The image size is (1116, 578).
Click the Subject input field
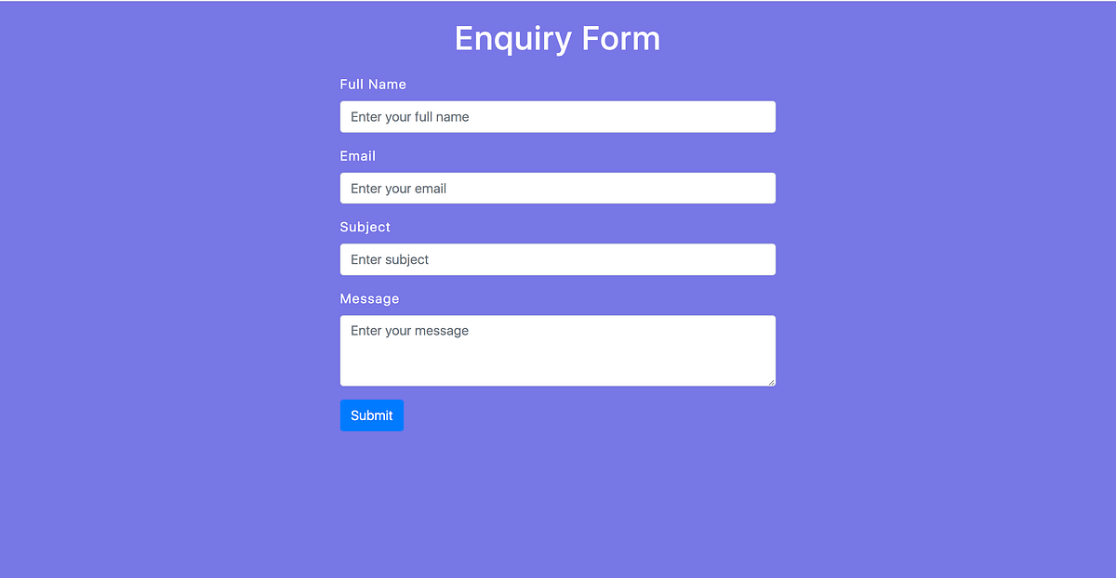pyautogui.click(x=558, y=259)
